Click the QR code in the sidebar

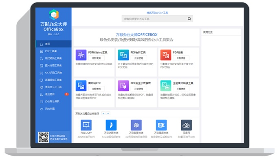(43, 137)
